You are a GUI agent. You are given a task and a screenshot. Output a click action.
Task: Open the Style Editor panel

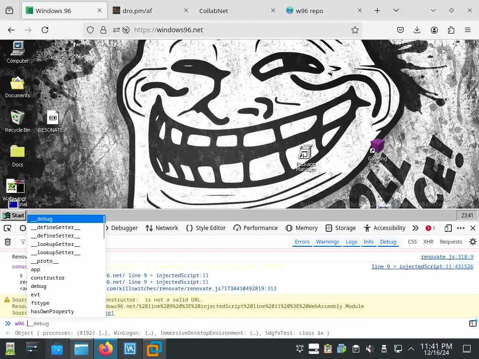click(x=206, y=228)
